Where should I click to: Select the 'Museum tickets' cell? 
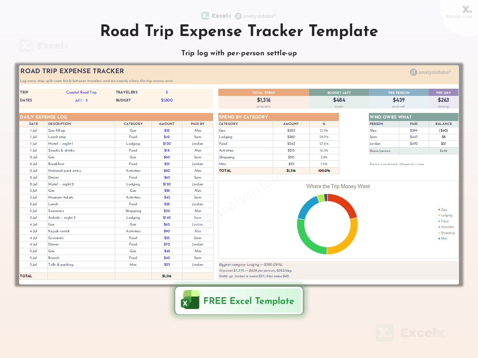coord(81,197)
